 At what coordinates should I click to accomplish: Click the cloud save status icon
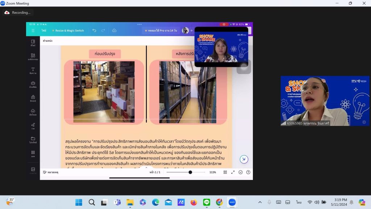[x=114, y=30]
